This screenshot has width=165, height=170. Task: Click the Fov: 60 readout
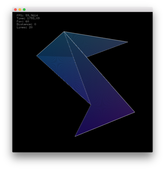coord(23,21)
